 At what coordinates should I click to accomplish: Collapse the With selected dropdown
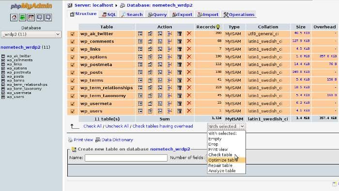[226, 126]
